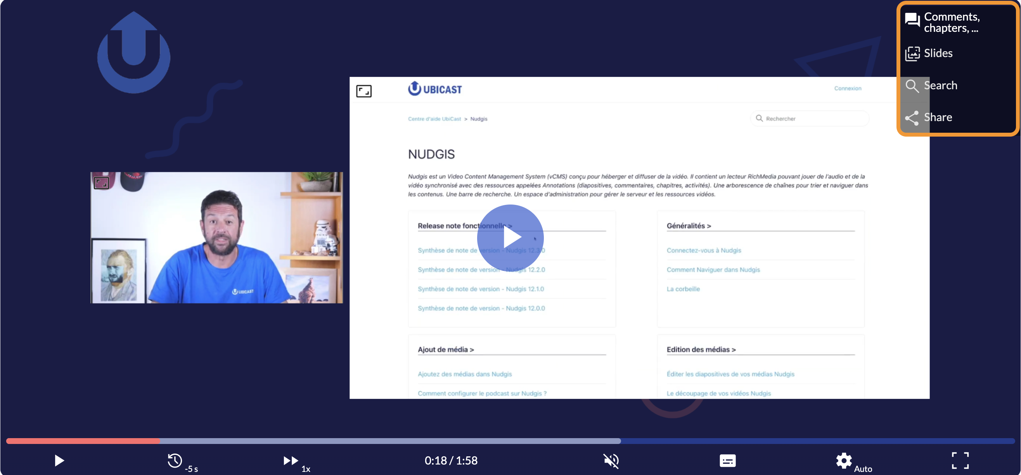Open the Release note fonctionnelle section
Image resolution: width=1021 pixels, height=475 pixels.
pyautogui.click(x=464, y=226)
